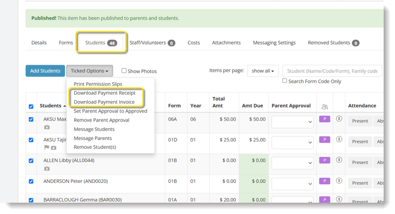Click the people group icon column header
Image resolution: width=395 pixels, height=214 pixels.
(x=325, y=107)
